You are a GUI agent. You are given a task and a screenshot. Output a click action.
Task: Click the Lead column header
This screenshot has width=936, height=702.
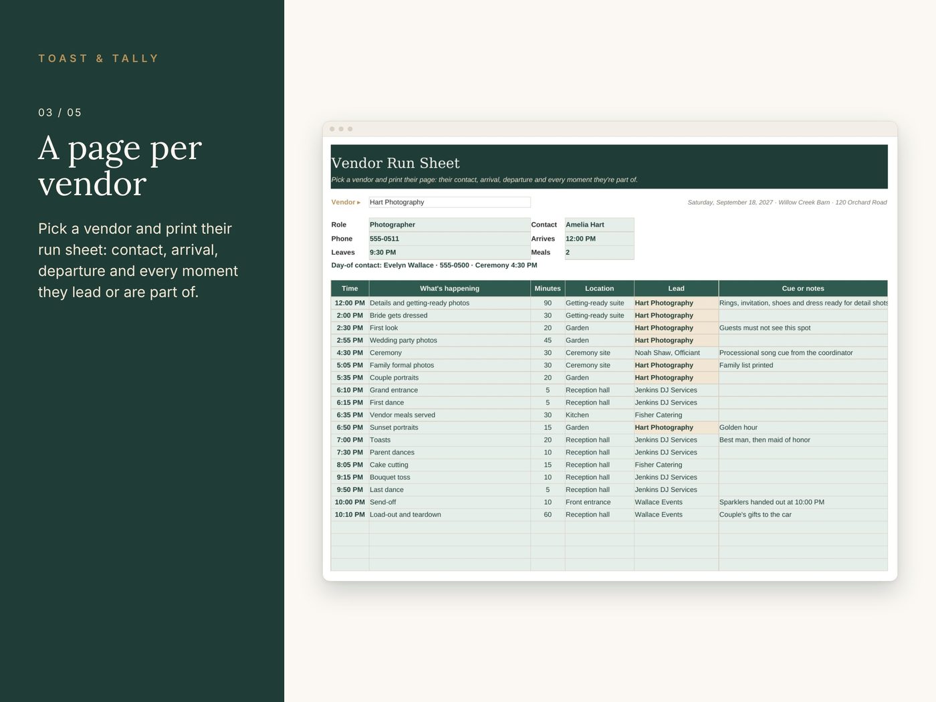(676, 288)
